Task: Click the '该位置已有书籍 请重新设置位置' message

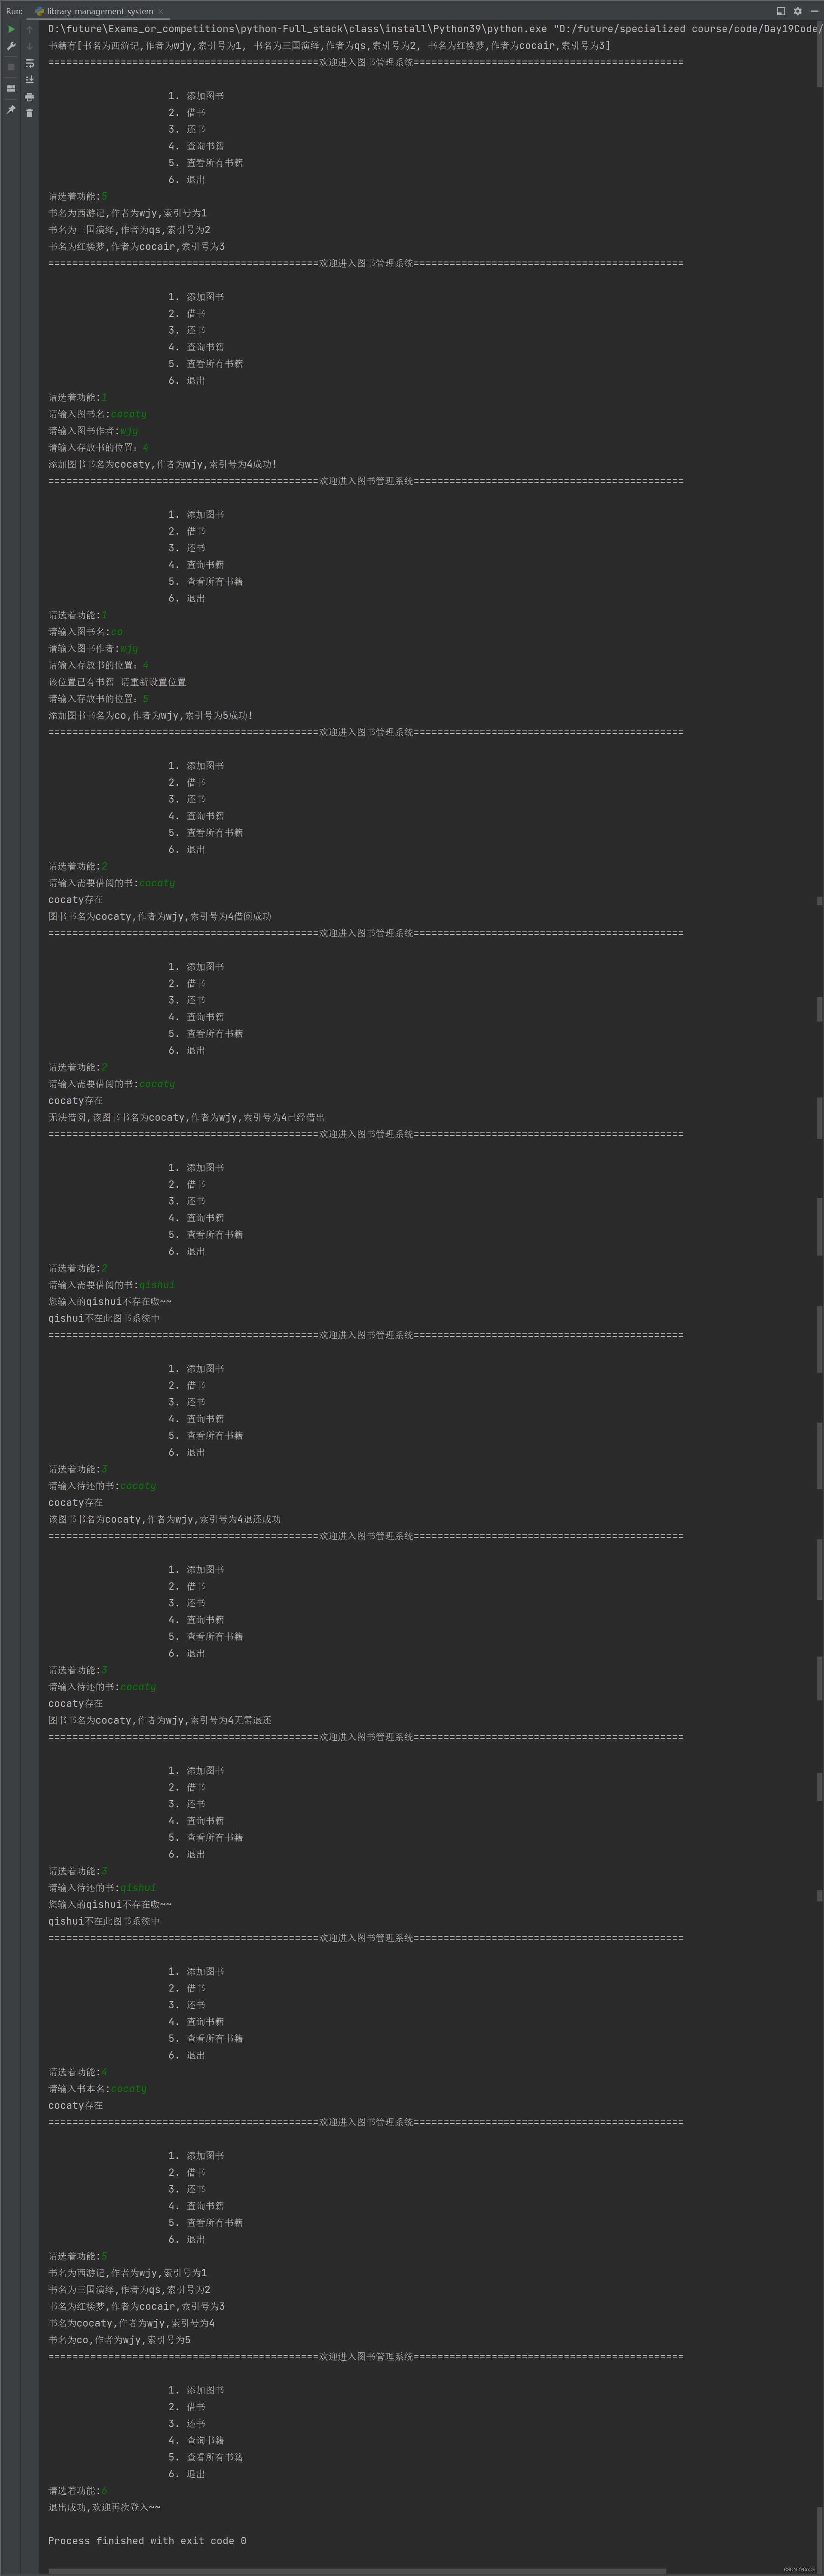Action: pos(117,682)
